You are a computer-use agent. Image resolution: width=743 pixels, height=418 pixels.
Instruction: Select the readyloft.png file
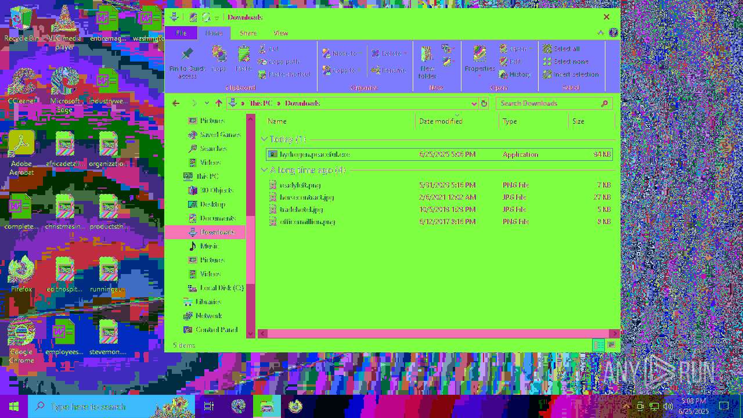[439, 185]
